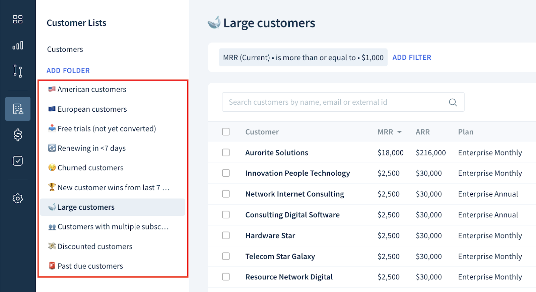Sort by MRR column dropdown arrow
The width and height of the screenshot is (536, 292).
click(399, 132)
